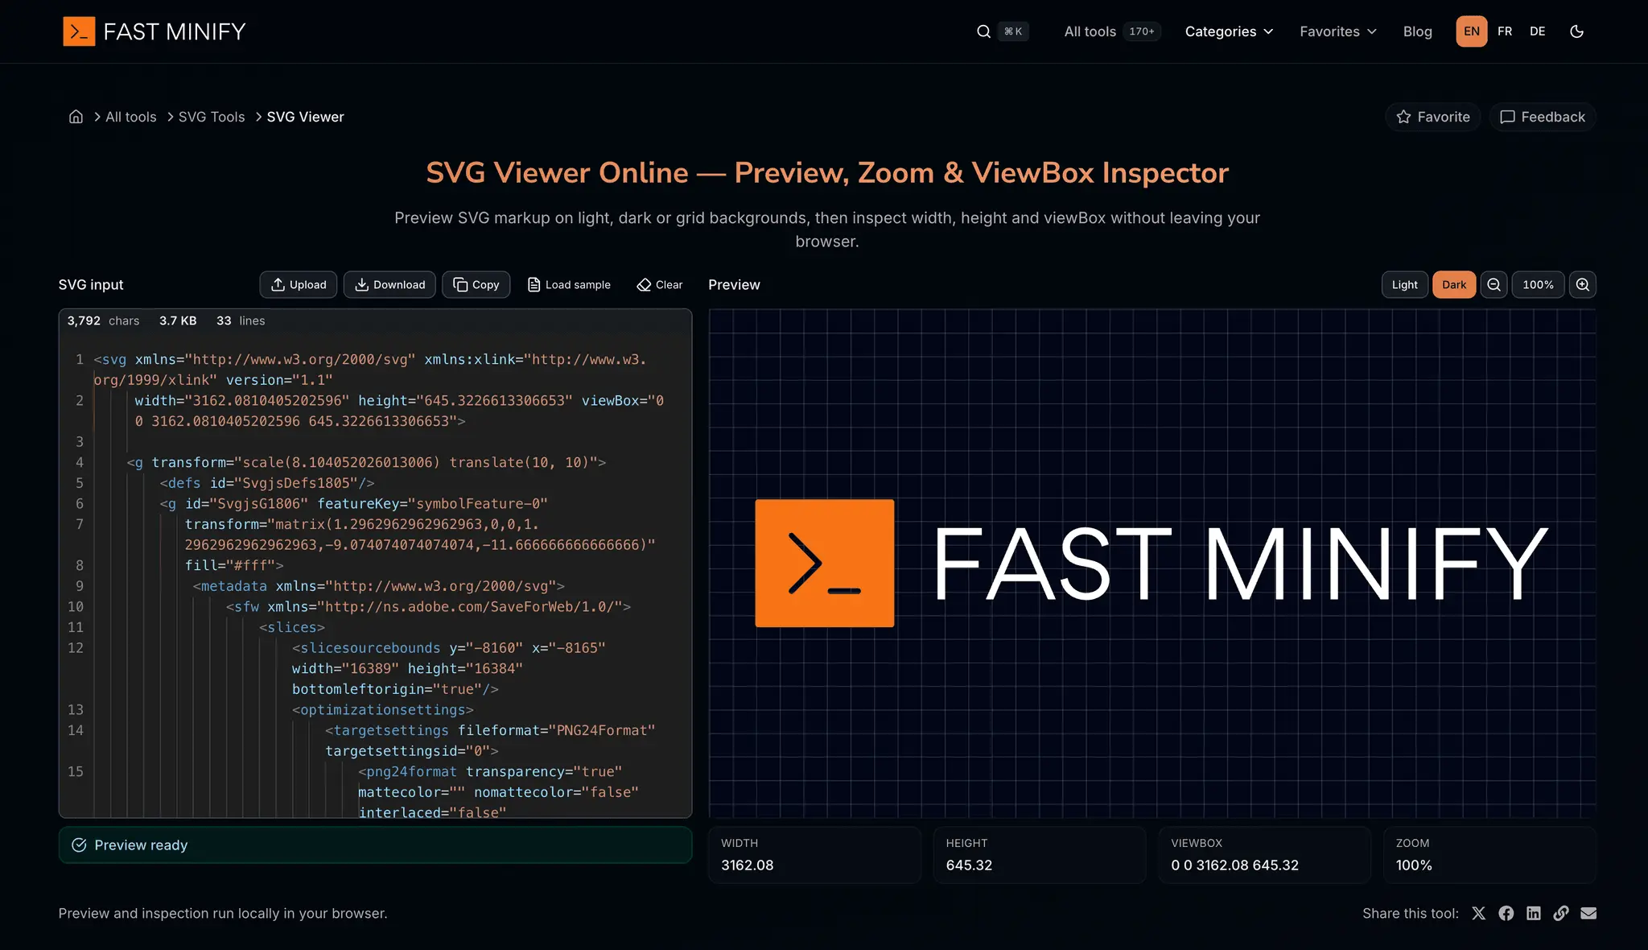Expand the Favorites dropdown
Image resolution: width=1648 pixels, height=950 pixels.
[1338, 31]
